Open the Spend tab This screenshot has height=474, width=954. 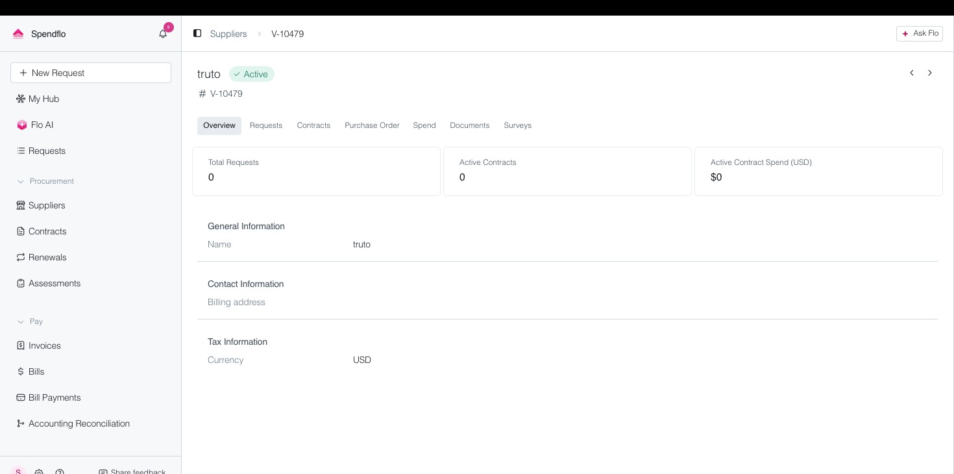(424, 125)
